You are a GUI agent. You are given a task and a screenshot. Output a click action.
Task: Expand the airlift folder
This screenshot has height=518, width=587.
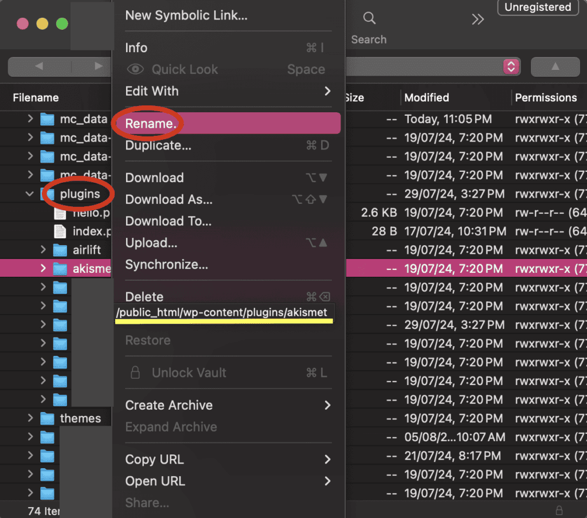coord(43,250)
